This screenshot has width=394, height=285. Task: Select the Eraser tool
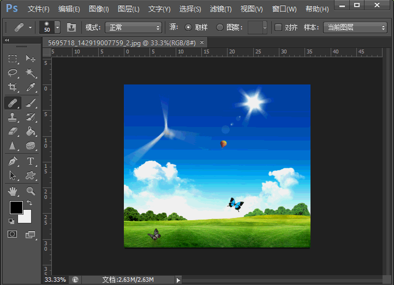(13, 131)
